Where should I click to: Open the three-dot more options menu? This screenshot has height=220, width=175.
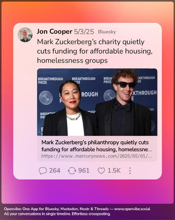130,171
